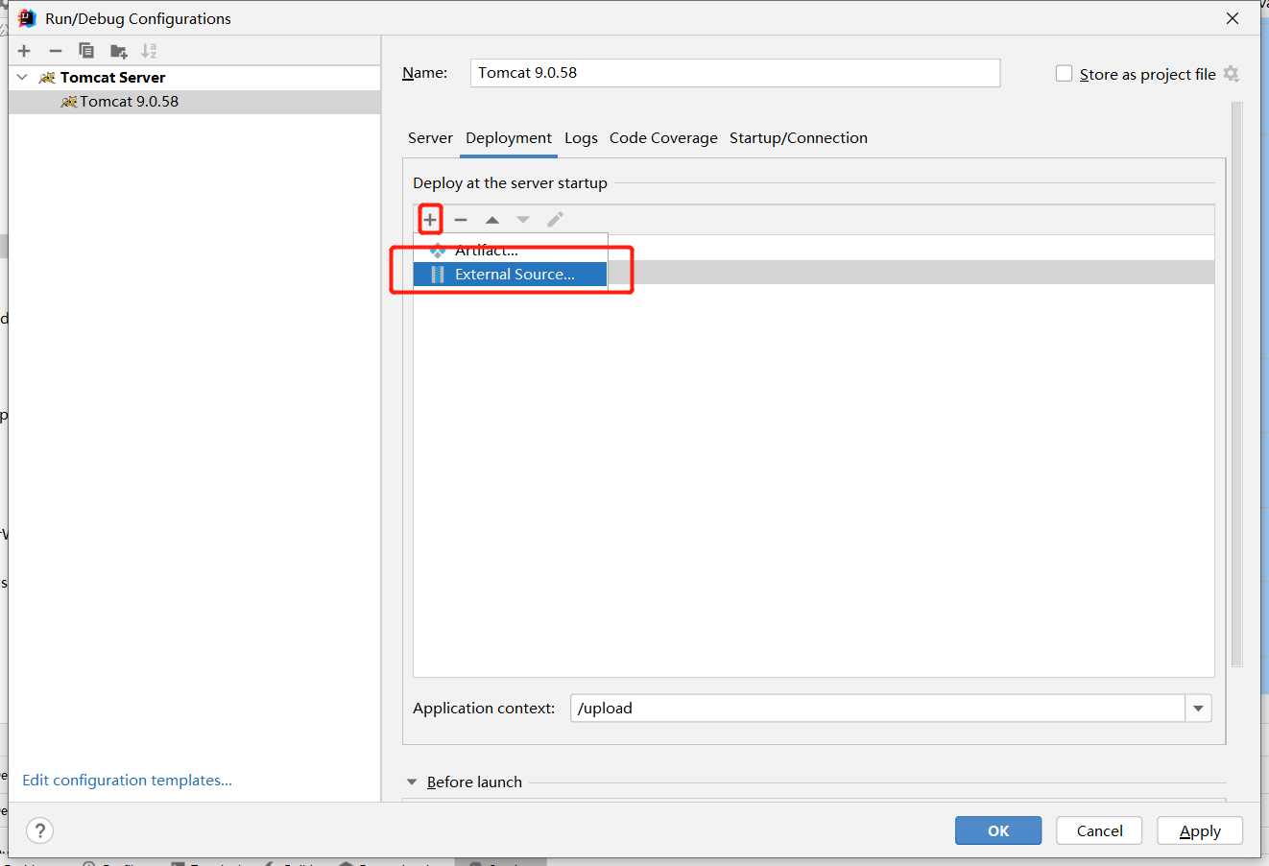1269x866 pixels.
Task: Remove selected configuration with minus icon
Action: (56, 51)
